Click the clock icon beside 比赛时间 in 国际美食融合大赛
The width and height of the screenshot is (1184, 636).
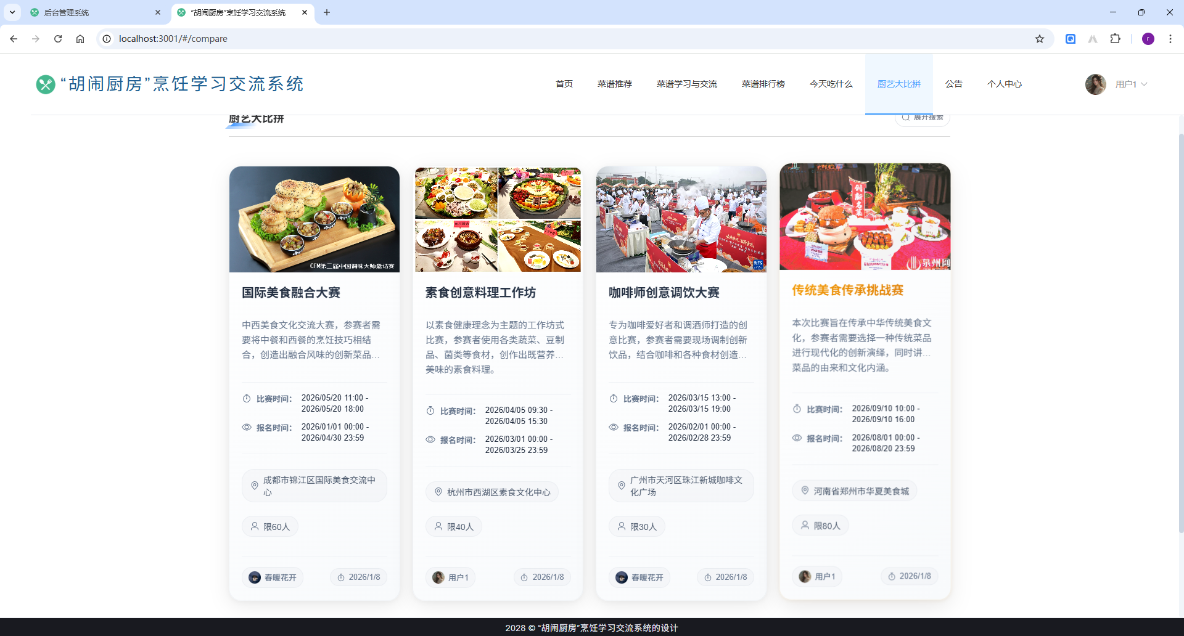pos(247,399)
